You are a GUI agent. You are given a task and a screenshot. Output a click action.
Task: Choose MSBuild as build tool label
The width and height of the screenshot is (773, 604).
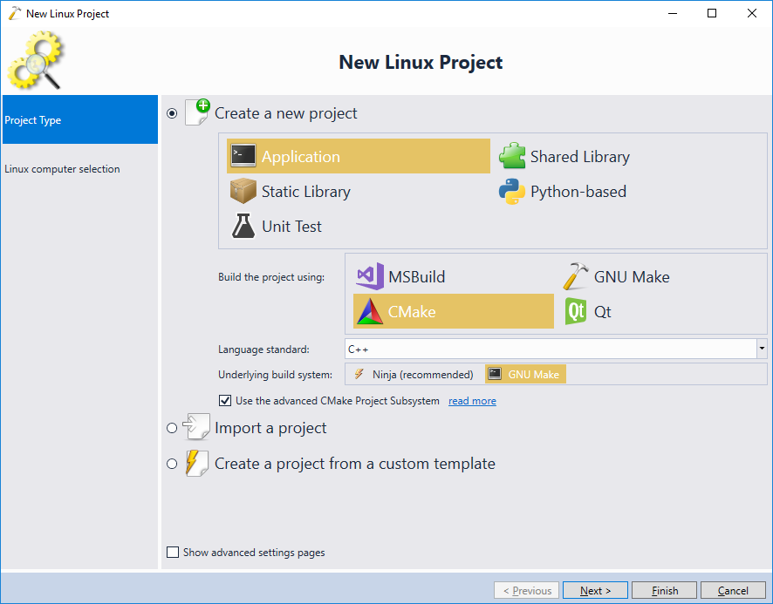coord(416,276)
